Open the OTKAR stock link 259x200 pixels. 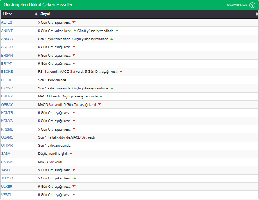point(7,145)
